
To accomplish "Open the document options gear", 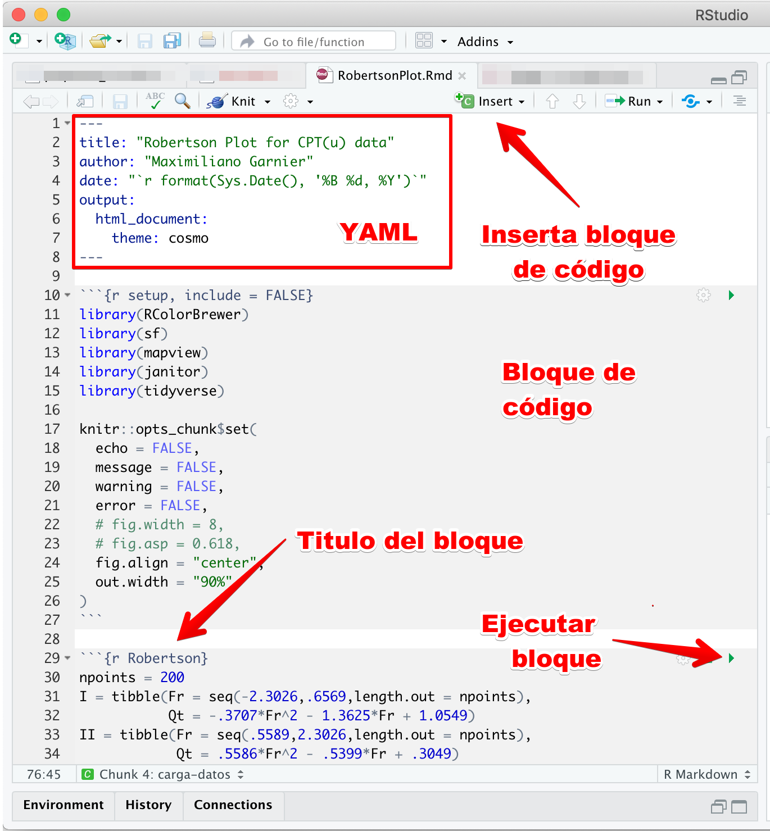I will (x=291, y=101).
